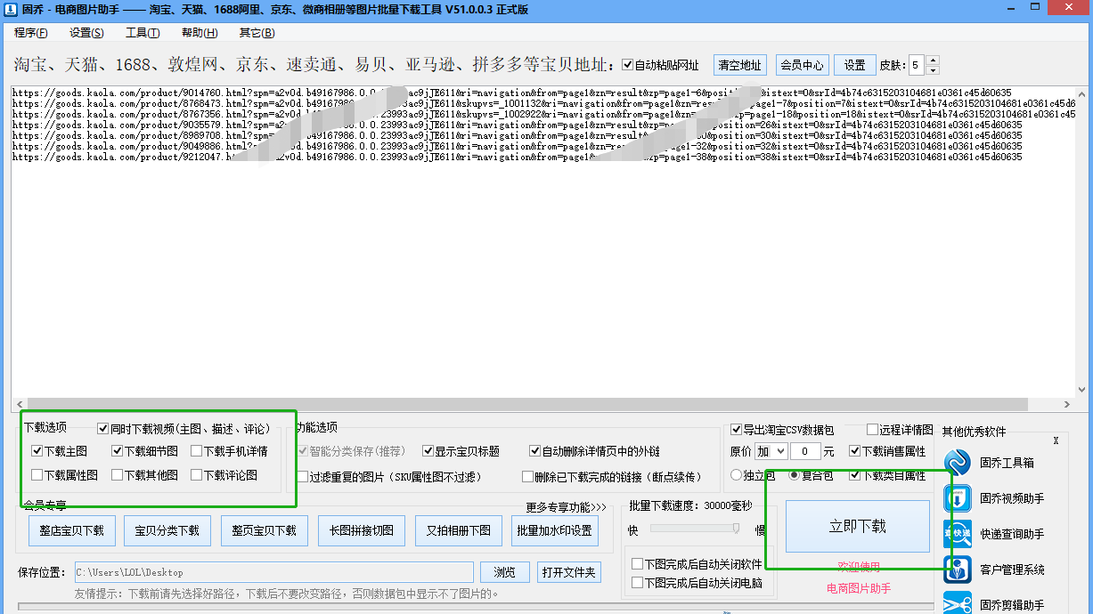This screenshot has height=614, width=1093.
Task: Open the 工具(T) menu
Action: coord(143,33)
